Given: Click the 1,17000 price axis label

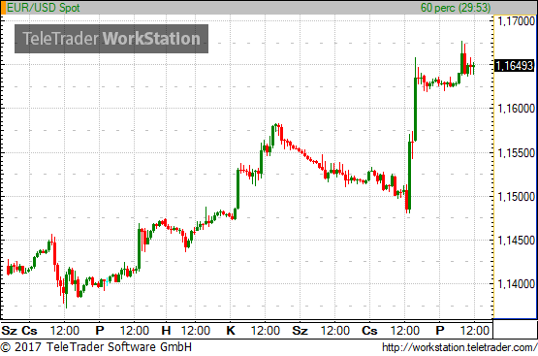Looking at the screenshot, I should point(516,21).
